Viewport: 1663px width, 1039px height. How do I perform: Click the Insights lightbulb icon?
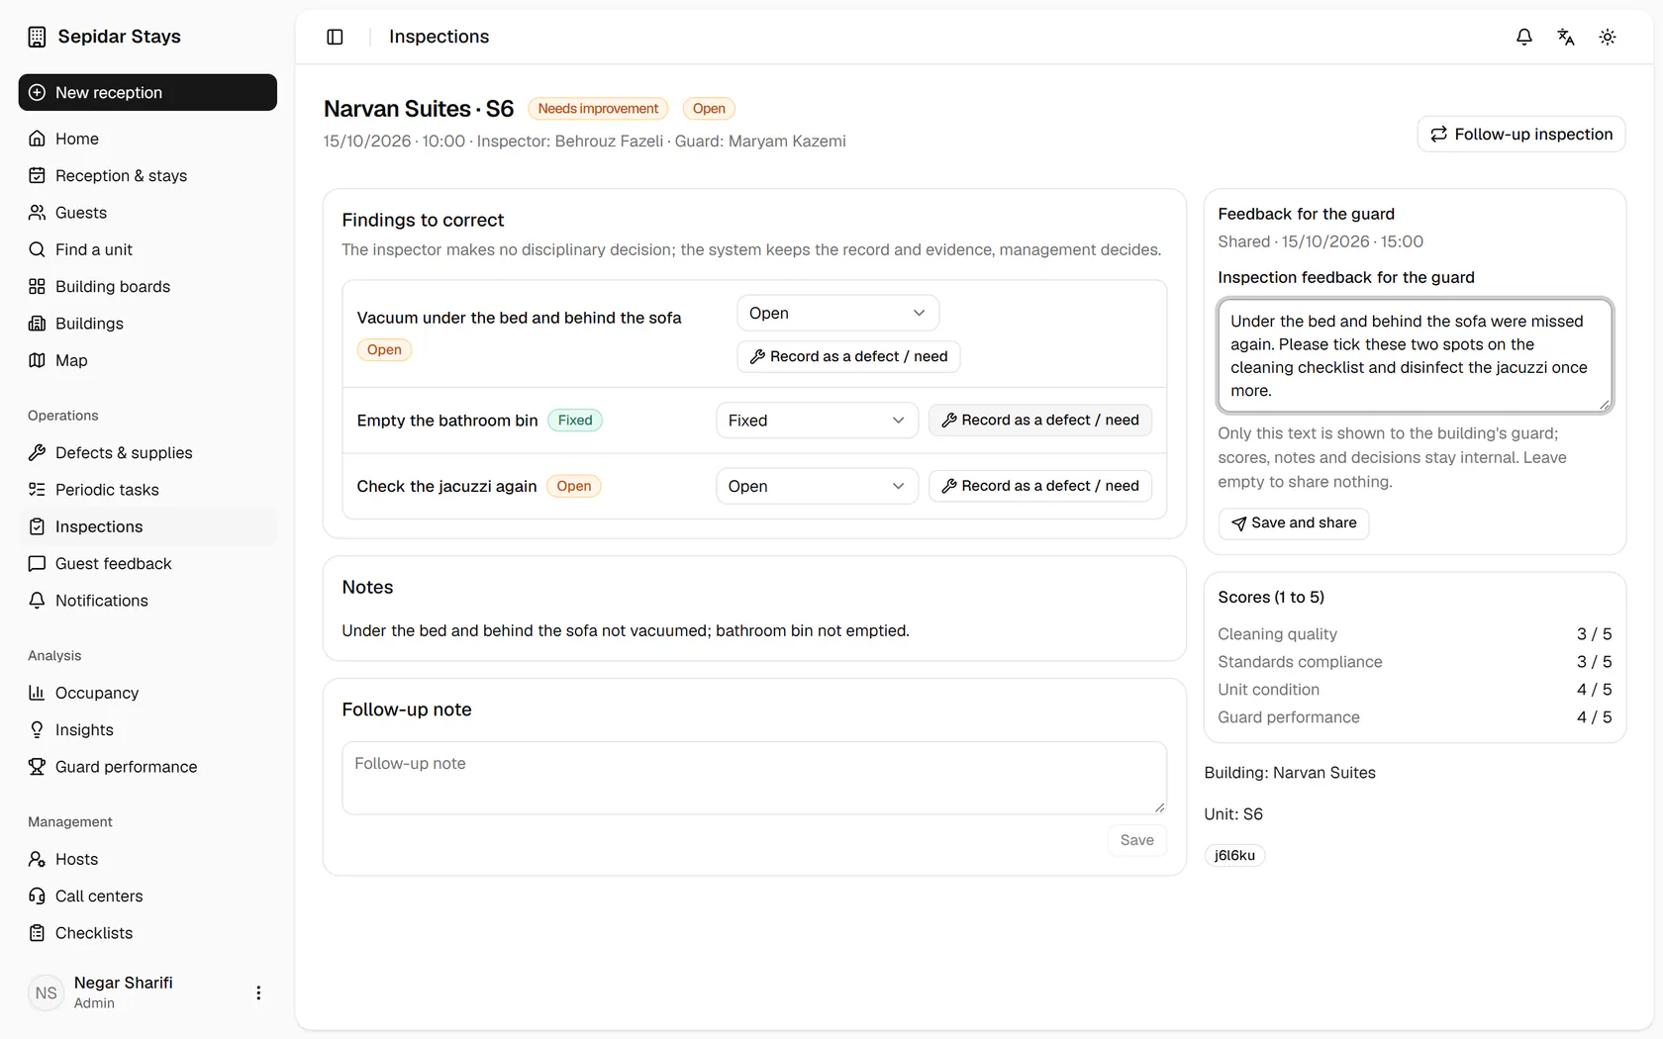pos(37,729)
